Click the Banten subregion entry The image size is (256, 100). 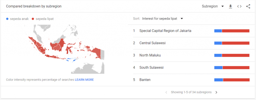(145, 80)
